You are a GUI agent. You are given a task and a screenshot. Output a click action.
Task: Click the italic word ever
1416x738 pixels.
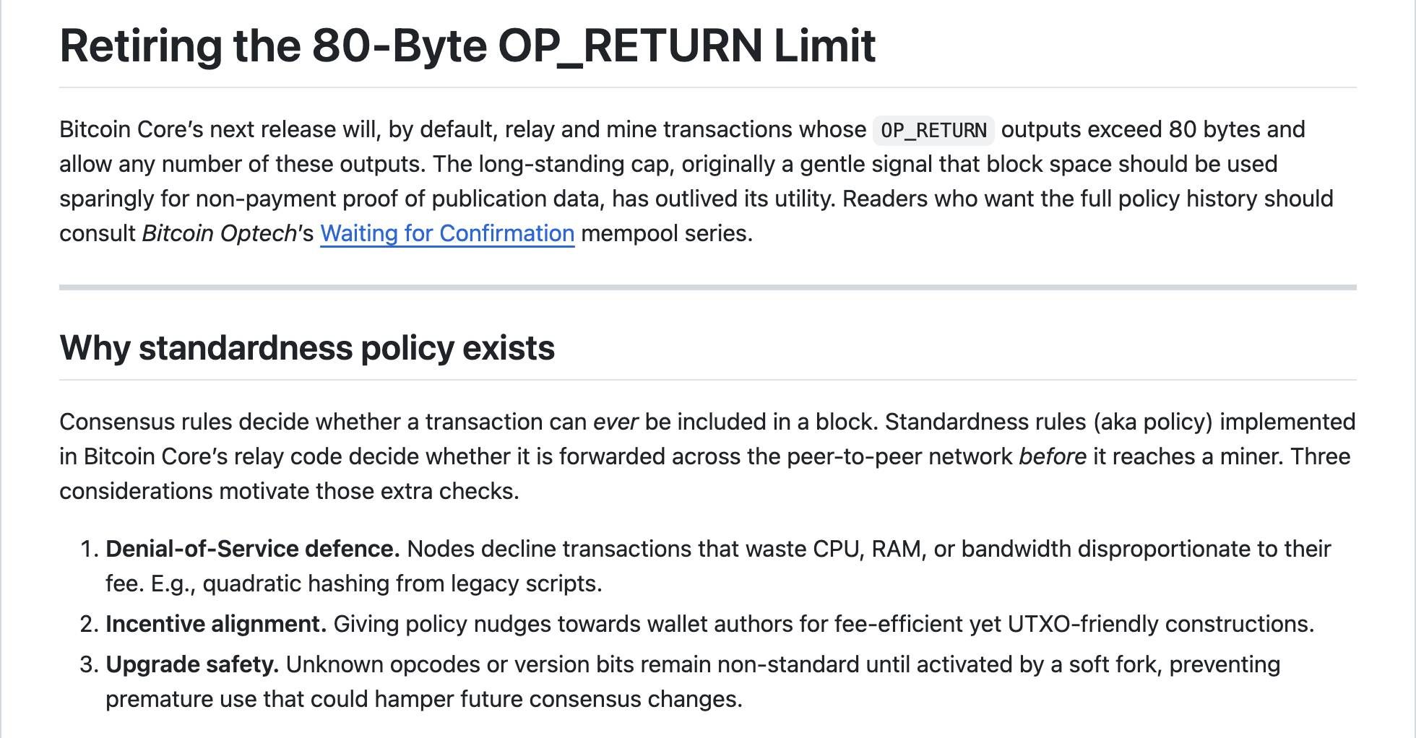tap(615, 422)
